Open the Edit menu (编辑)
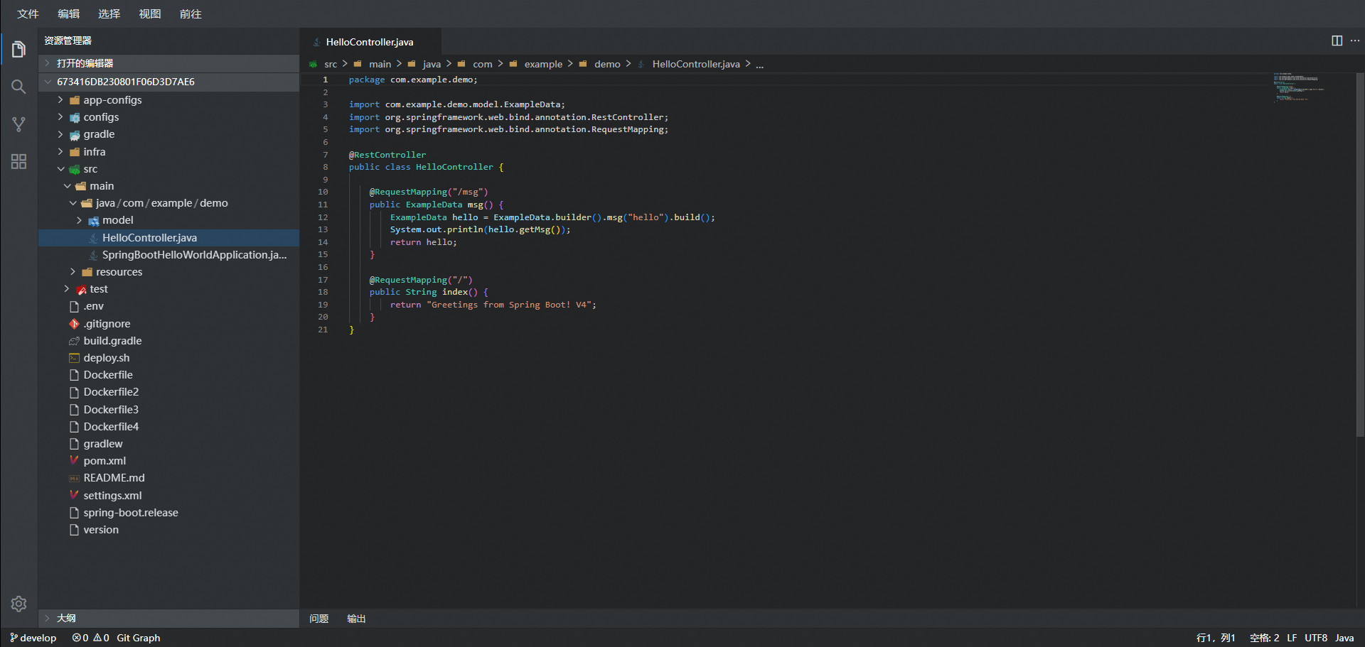The height and width of the screenshot is (647, 1365). click(x=68, y=13)
